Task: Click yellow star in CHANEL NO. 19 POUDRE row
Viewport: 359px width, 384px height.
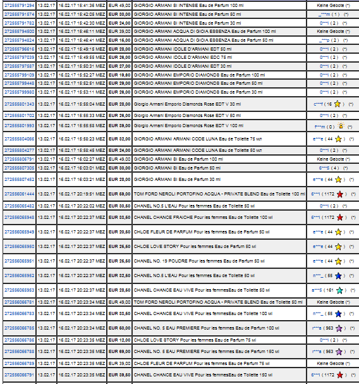Action: (338, 261)
